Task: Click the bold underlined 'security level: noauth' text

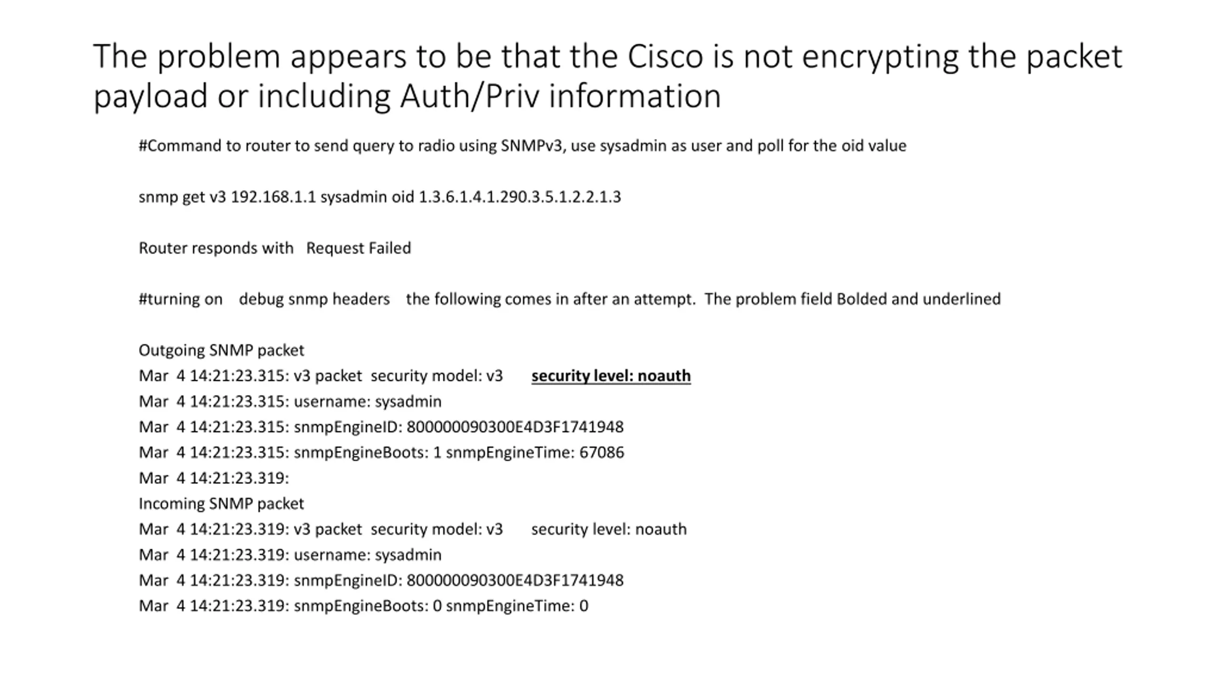Action: coord(611,376)
